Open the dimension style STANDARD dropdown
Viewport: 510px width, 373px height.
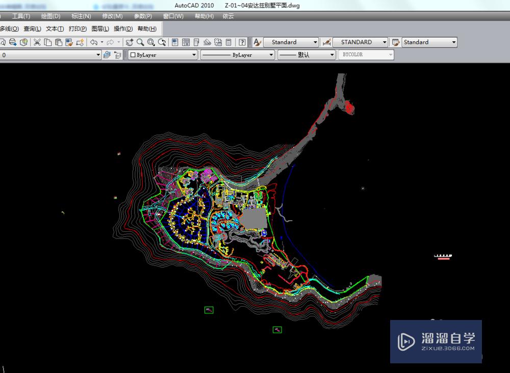tap(360, 42)
